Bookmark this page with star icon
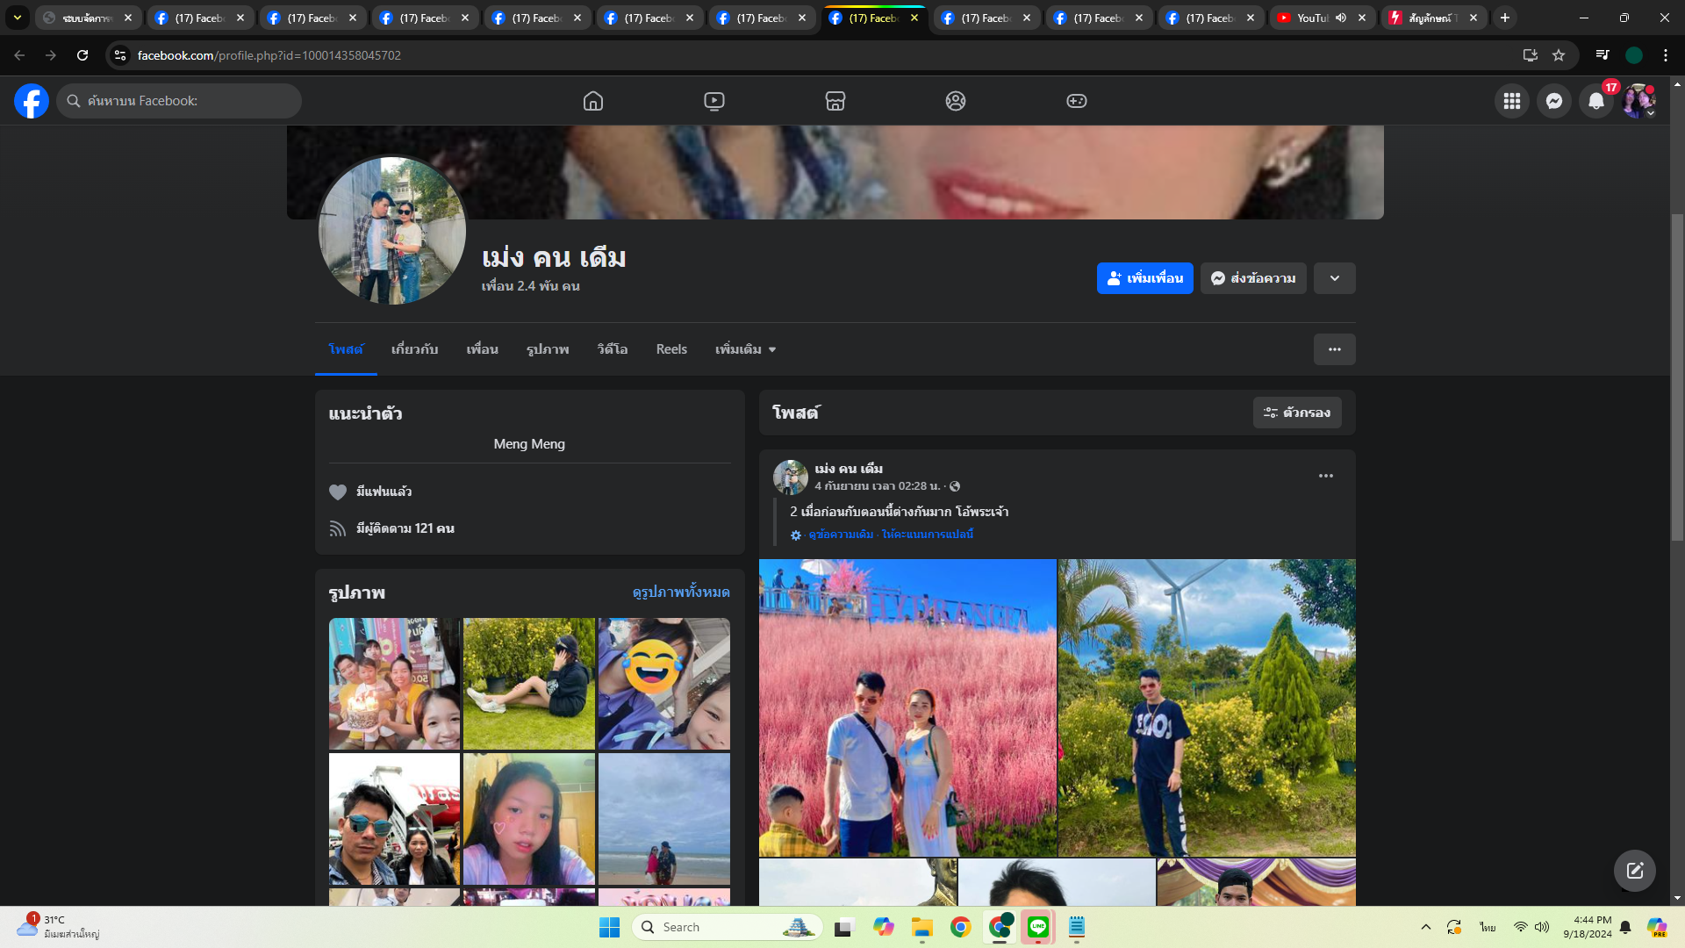The image size is (1685, 948). click(1559, 55)
